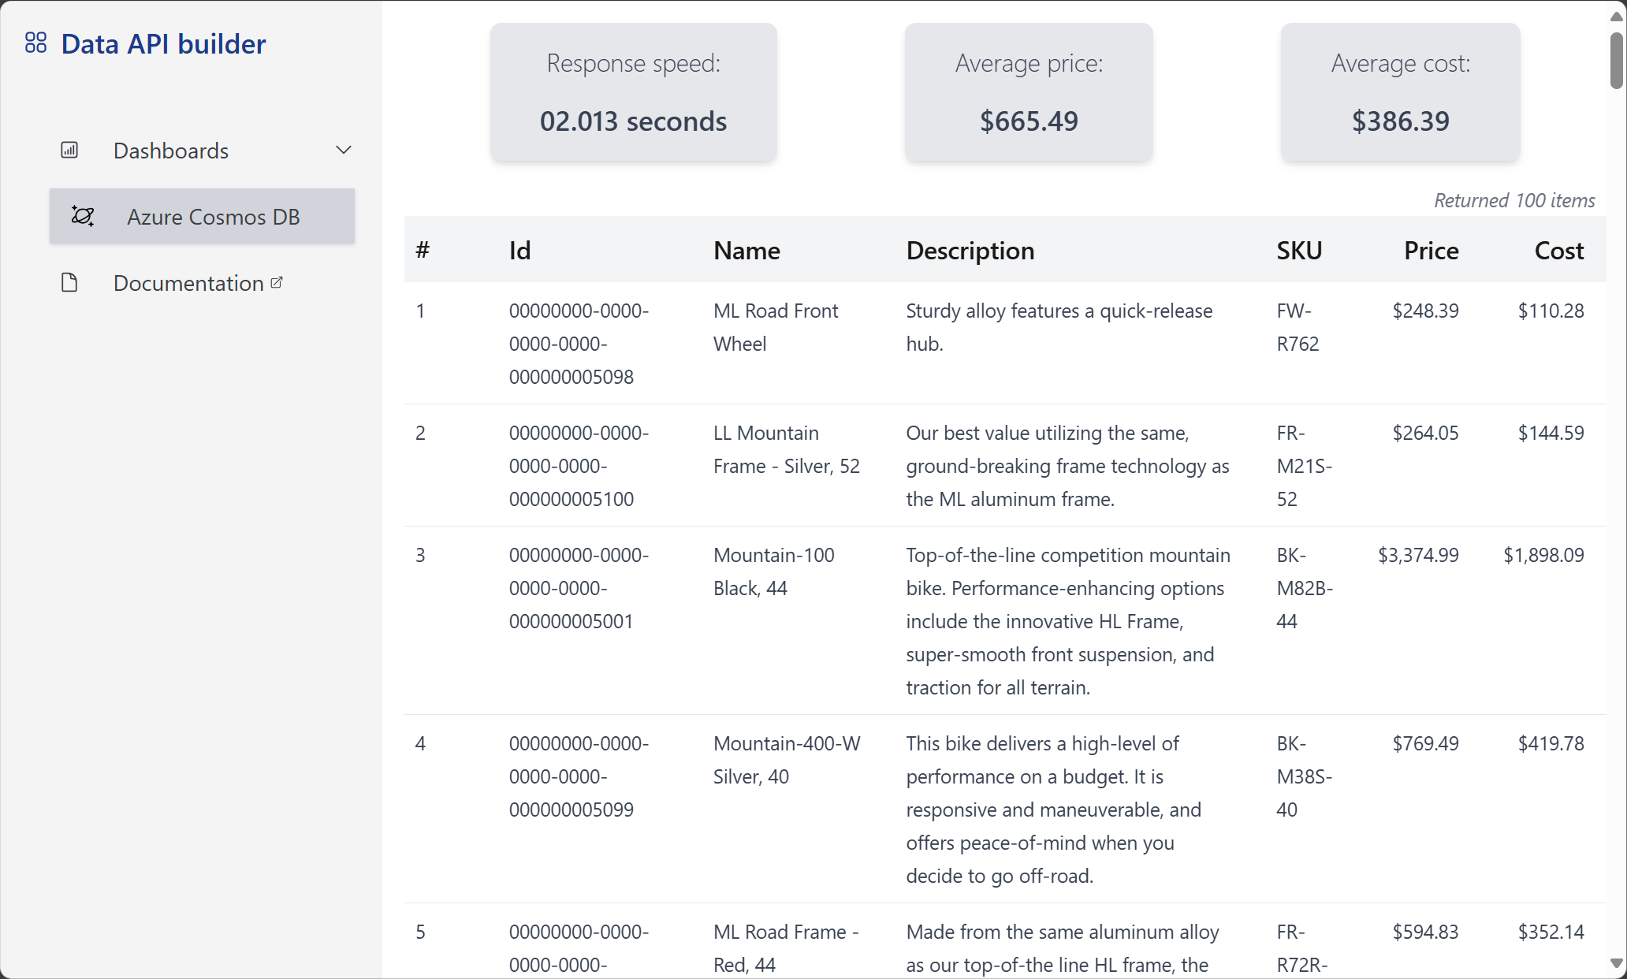Click the Average cost card

point(1400,92)
